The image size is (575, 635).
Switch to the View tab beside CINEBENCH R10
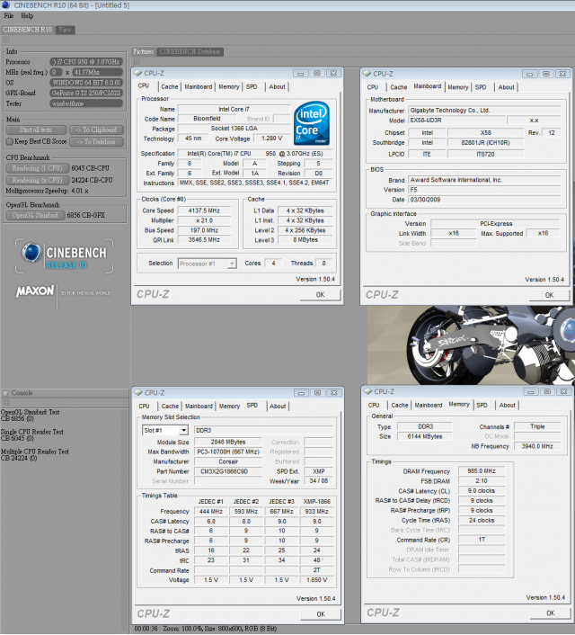coord(65,30)
